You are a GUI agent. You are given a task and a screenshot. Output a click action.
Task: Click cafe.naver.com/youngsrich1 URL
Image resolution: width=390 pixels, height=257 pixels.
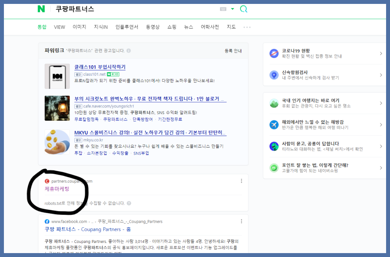(108, 106)
